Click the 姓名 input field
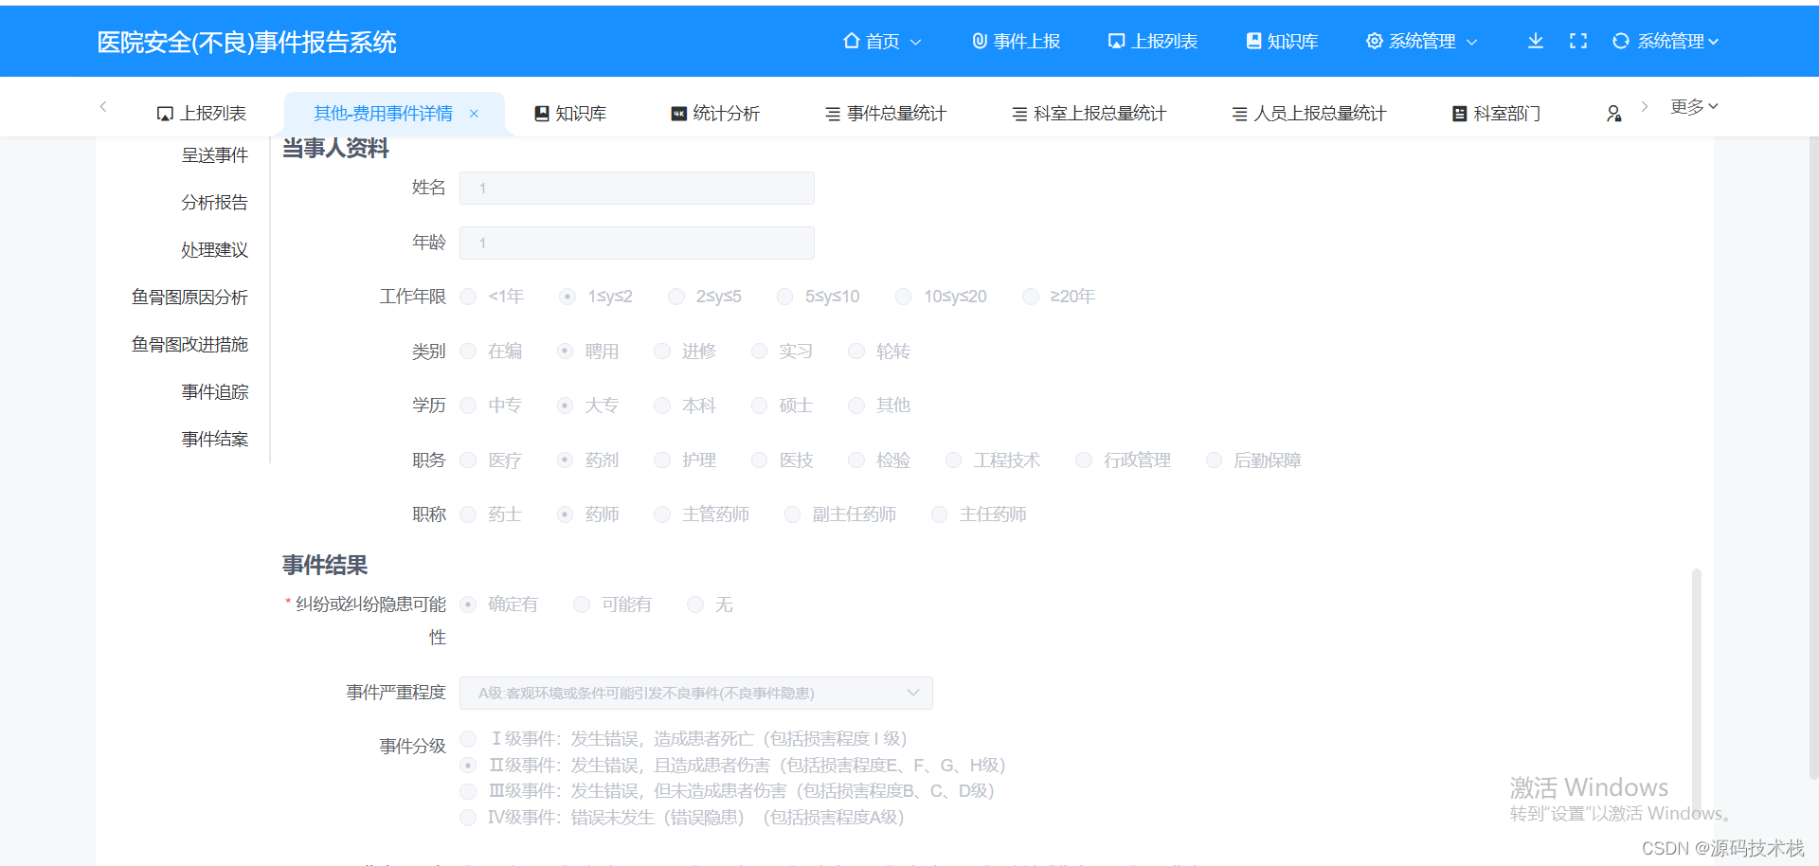1819x866 pixels. click(x=637, y=188)
